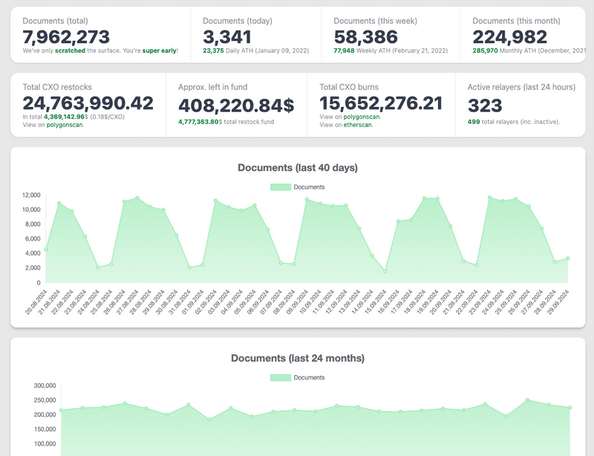This screenshot has height=456, width=594.
Task: Select the 20.08.2024 data point on chart
Action: [46, 250]
